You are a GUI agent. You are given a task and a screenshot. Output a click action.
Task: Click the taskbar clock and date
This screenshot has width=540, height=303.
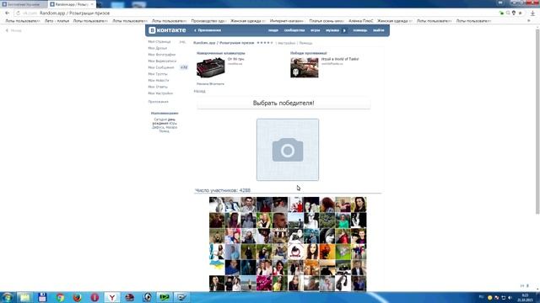click(525, 297)
